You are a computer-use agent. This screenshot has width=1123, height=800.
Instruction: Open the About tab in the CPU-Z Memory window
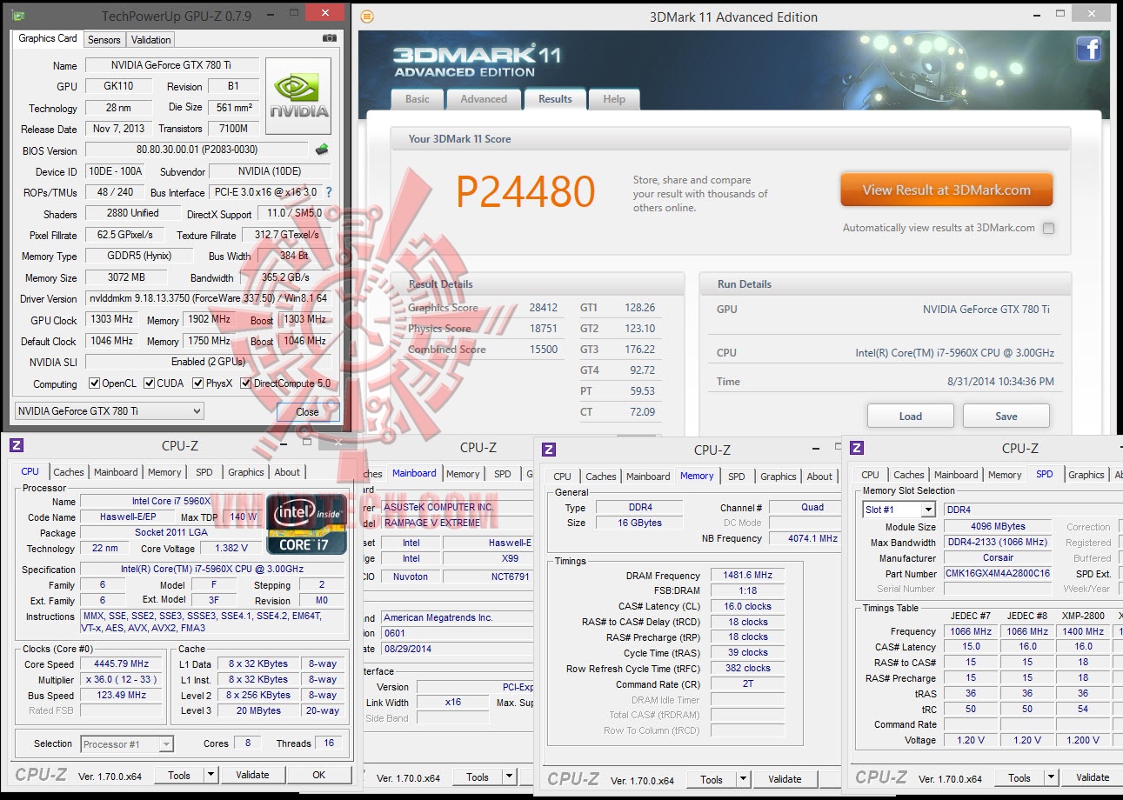(x=819, y=477)
